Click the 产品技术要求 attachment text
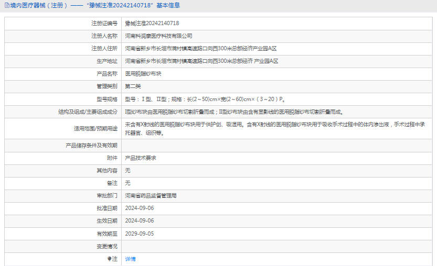Screen dimensions: 437x266 click(141, 158)
